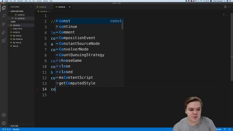Split the editor to the right
Image resolution: width=233 pixels, height=131 pixels.
pos(225,7)
